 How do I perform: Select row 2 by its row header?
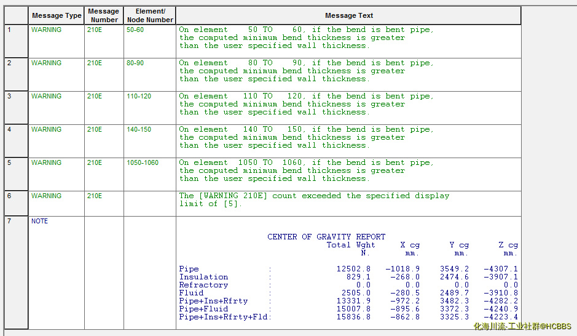click(16, 74)
